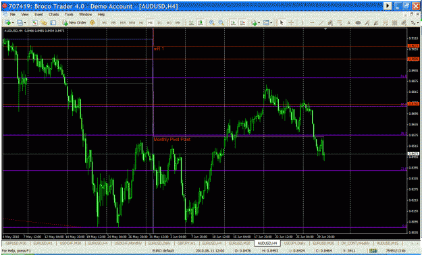Select the Cursor arrow tool

pos(282,23)
